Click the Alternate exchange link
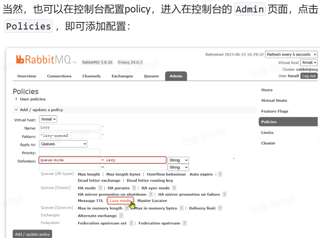320x238 pixels. (97, 216)
